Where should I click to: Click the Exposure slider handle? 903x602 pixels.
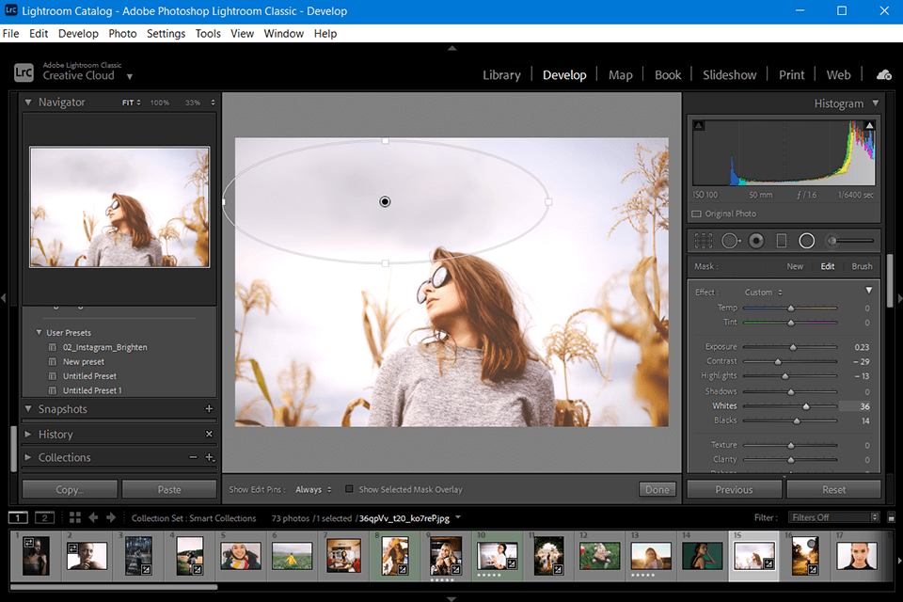(x=793, y=347)
